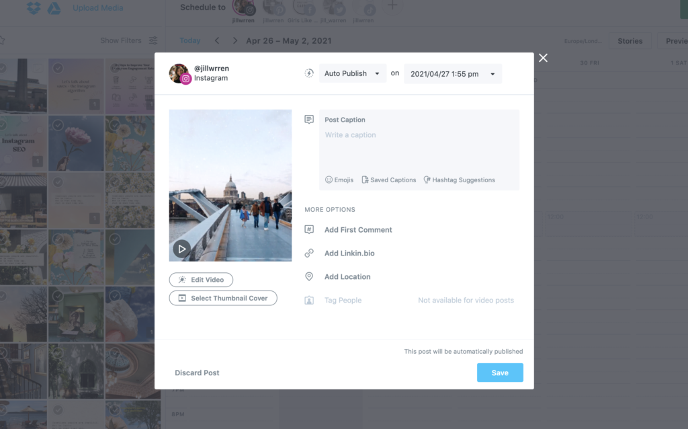Click Upload Media
688x429 pixels.
(x=98, y=8)
